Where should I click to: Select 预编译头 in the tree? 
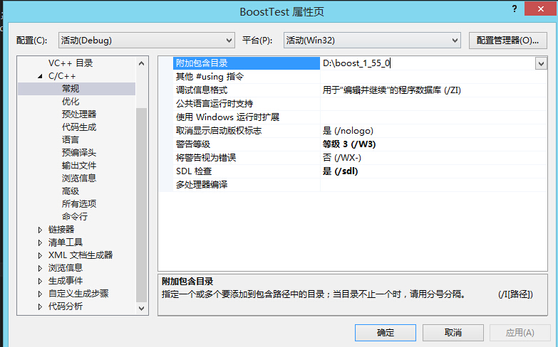click(x=79, y=153)
